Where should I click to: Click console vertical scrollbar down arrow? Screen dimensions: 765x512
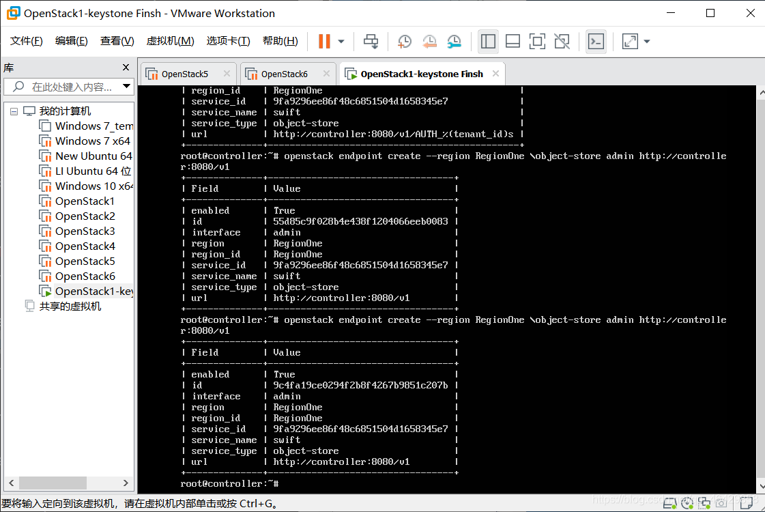761,487
